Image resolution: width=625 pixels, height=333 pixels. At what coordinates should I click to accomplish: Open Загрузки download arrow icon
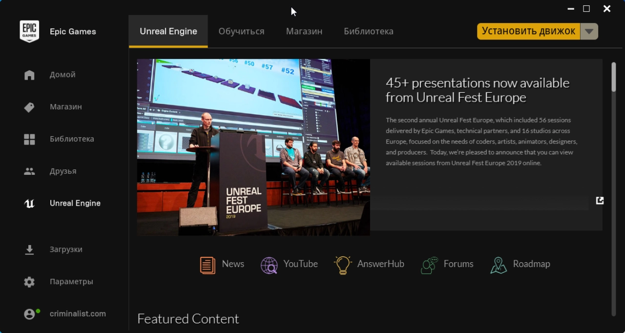[x=29, y=250]
